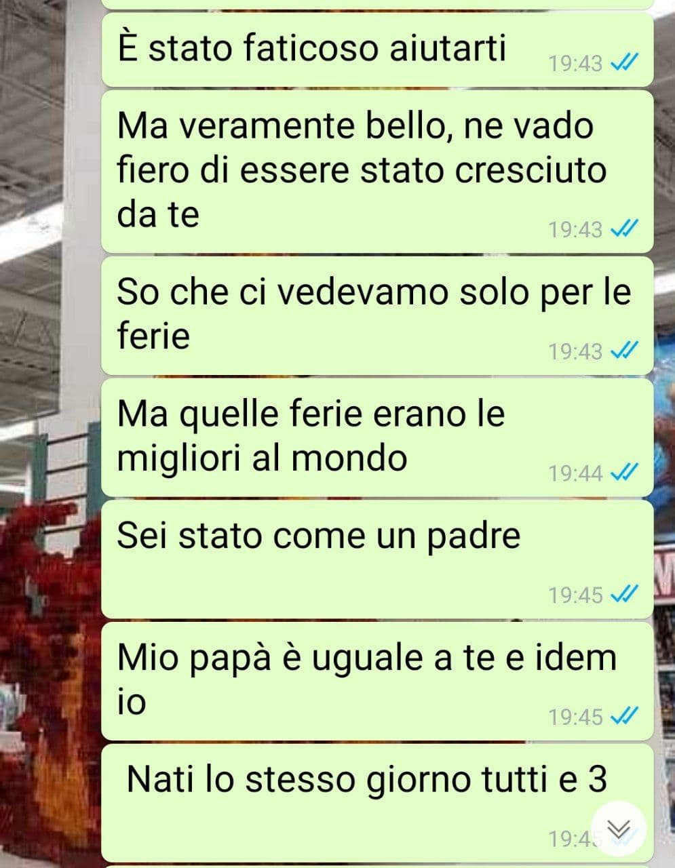The width and height of the screenshot is (675, 868).
Task: Tap the double ticks beside 19:44 timestamp
Action: (x=623, y=473)
